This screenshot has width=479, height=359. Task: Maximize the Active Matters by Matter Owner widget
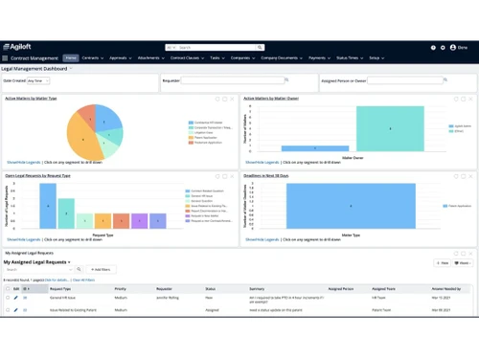coord(464,99)
